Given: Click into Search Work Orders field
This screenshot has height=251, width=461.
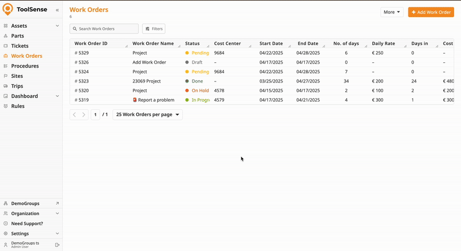Looking at the screenshot, I should [x=104, y=29].
